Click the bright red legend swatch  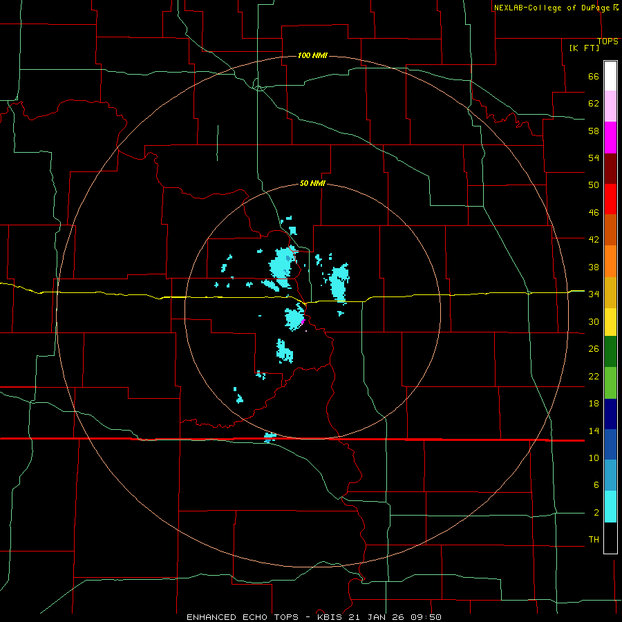click(610, 199)
